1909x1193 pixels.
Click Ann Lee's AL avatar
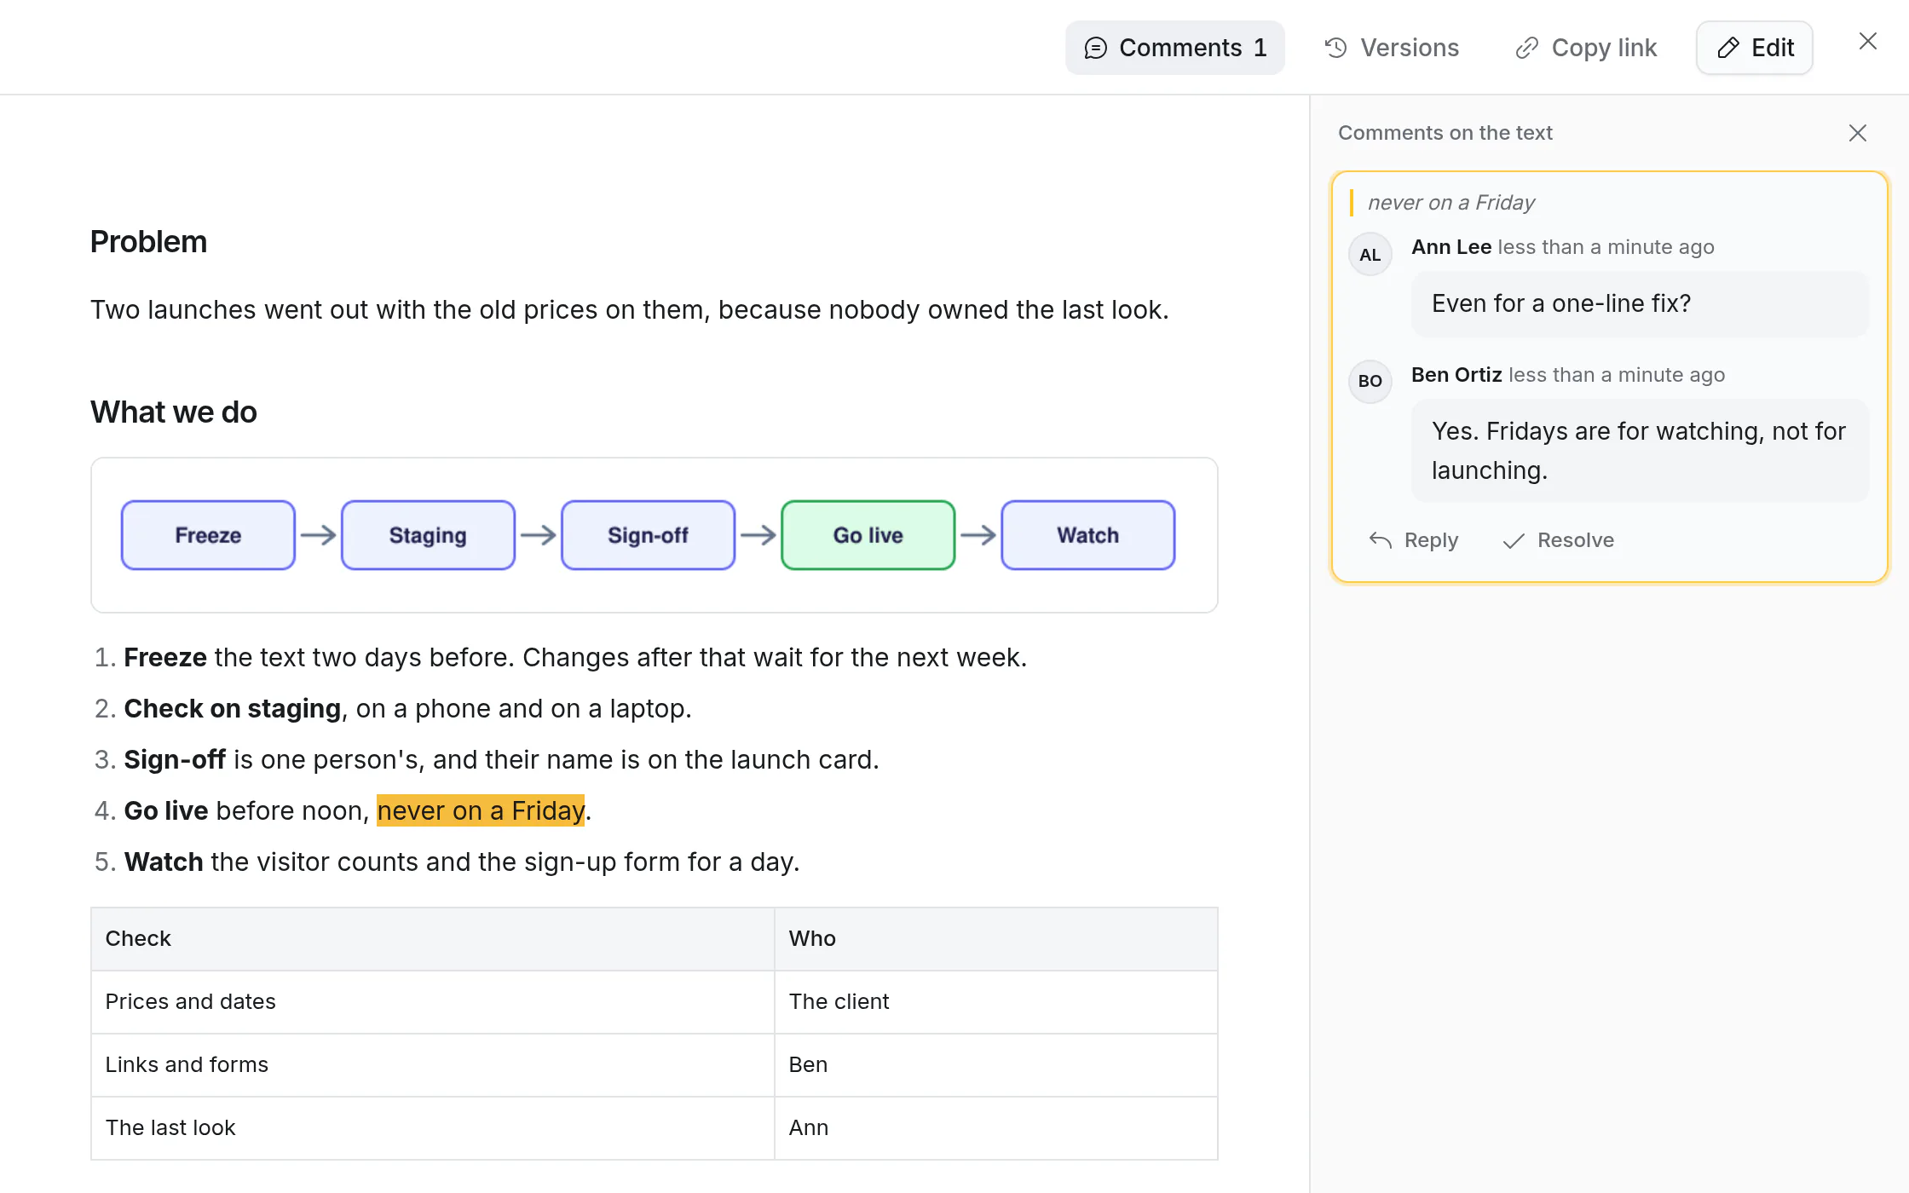pyautogui.click(x=1370, y=254)
